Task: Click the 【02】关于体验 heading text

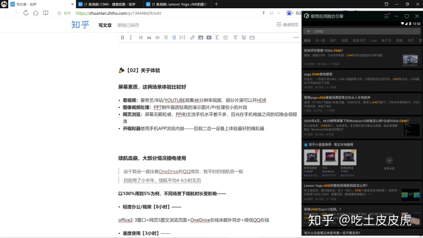Action: coord(143,71)
